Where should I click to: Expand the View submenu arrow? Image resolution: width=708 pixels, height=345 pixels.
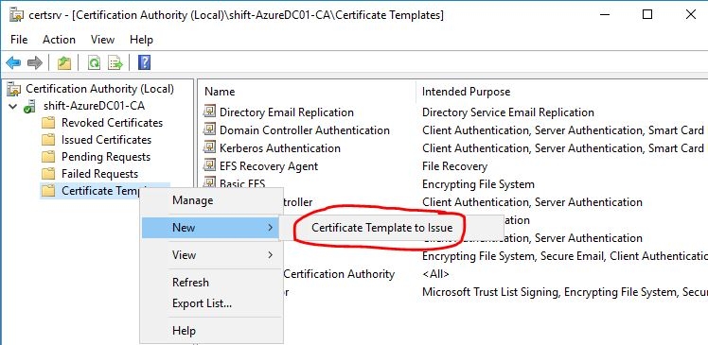[x=270, y=255]
